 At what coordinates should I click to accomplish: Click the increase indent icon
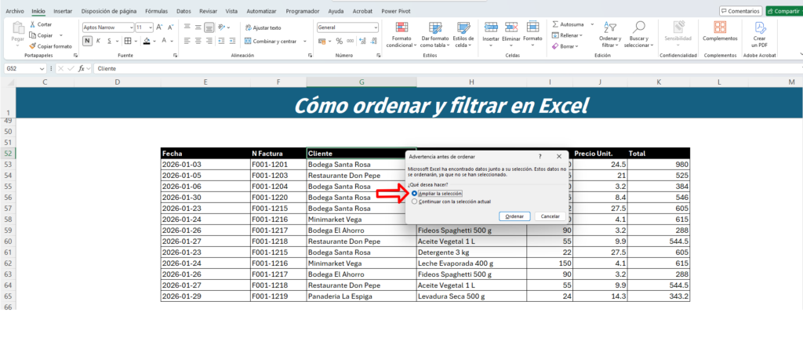coord(231,41)
